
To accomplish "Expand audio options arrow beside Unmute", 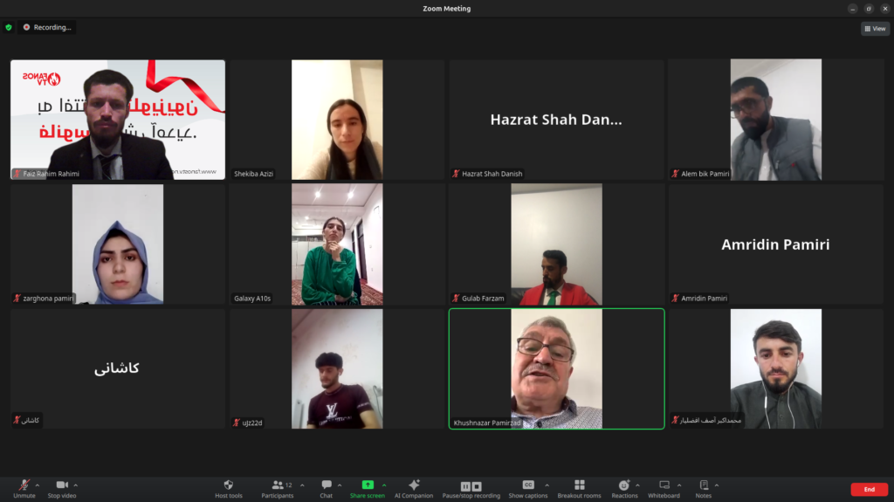I will click(38, 485).
